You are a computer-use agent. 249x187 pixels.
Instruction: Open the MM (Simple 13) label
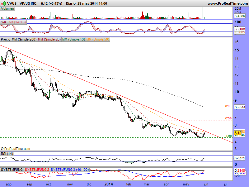pos(73,39)
